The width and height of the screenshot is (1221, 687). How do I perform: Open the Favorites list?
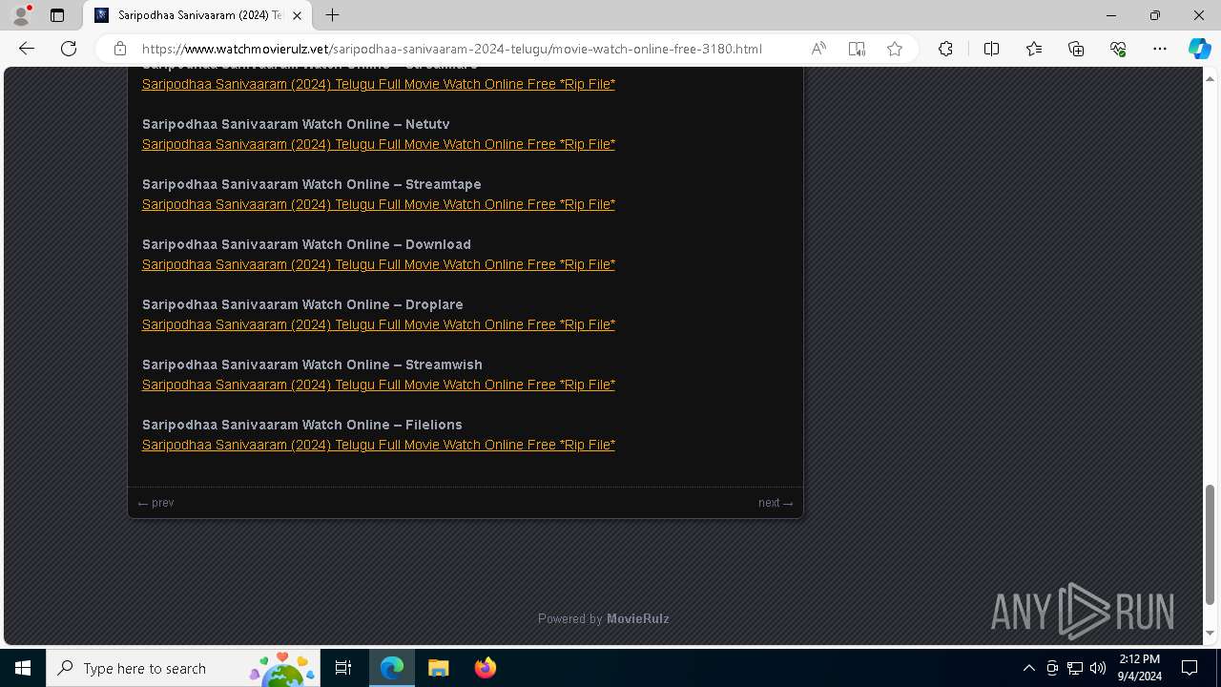1034,49
